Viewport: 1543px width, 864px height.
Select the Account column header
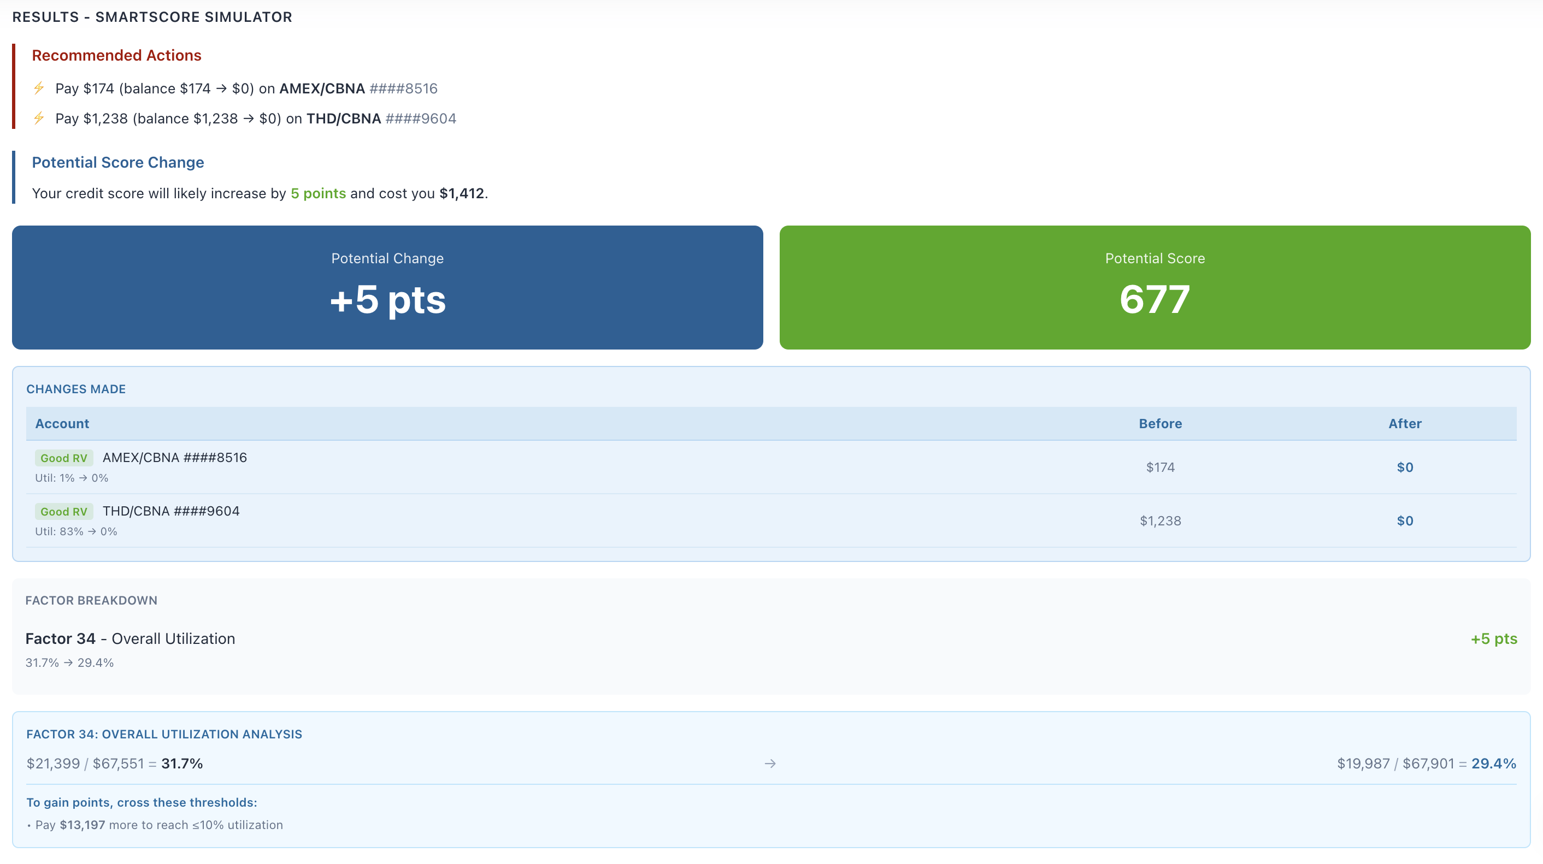tap(61, 423)
